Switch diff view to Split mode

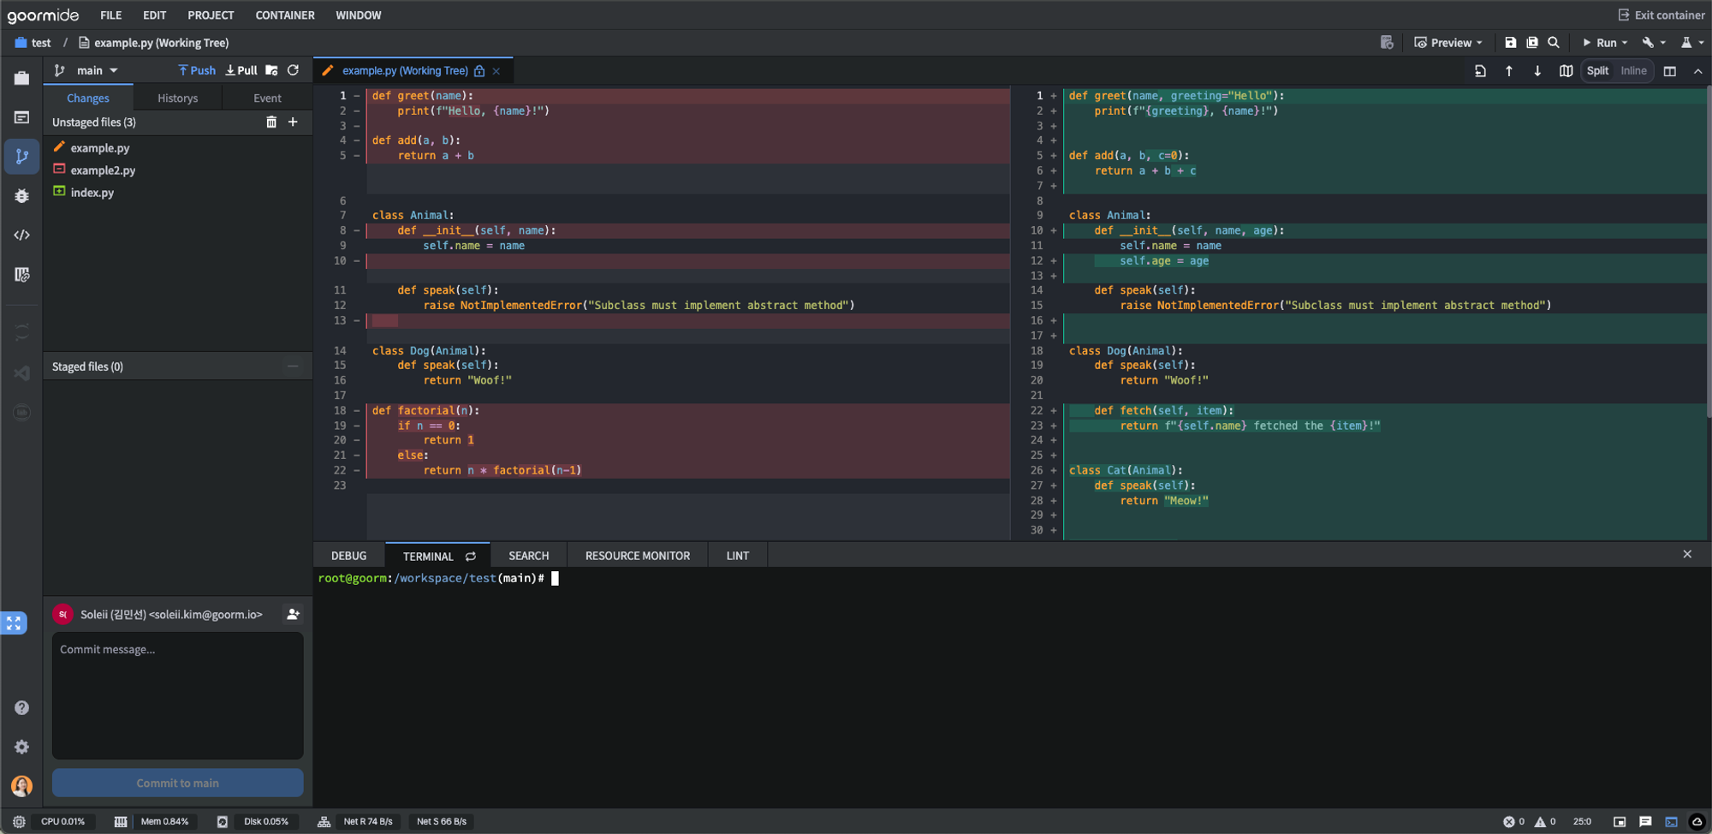(1597, 71)
